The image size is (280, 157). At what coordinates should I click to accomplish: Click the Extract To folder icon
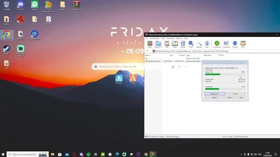pyautogui.click(x=158, y=44)
